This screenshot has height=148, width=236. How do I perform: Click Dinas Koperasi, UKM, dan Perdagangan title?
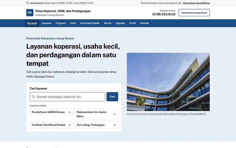point(63,11)
